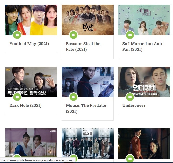Select the LINE TV hanbok drama thumbnail
The height and width of the screenshot is (163, 173).
[x=31, y=143]
